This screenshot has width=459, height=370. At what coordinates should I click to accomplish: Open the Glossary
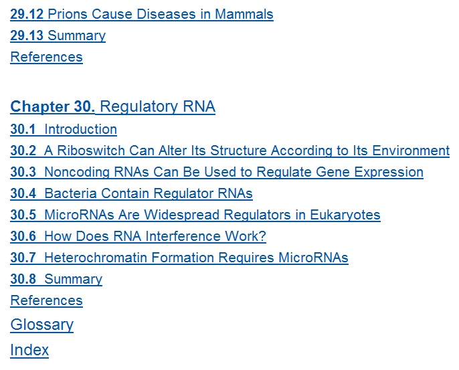click(41, 325)
